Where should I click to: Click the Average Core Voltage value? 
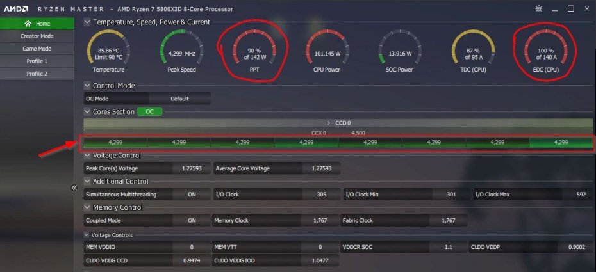pos(321,168)
